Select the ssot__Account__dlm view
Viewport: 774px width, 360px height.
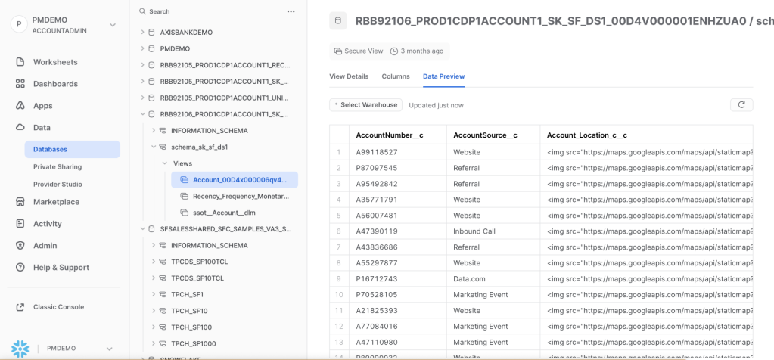point(224,213)
